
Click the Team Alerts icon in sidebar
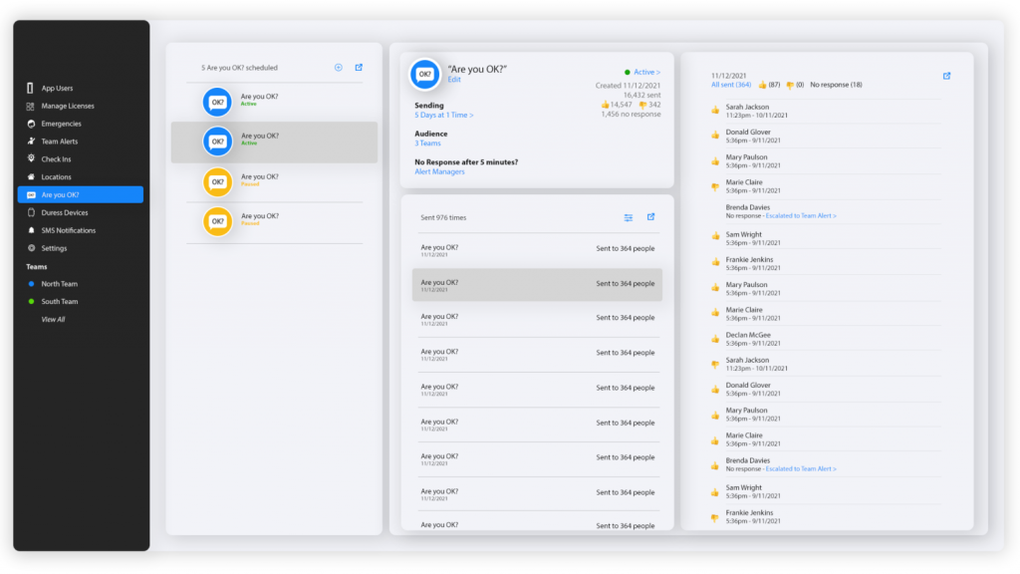coord(31,142)
